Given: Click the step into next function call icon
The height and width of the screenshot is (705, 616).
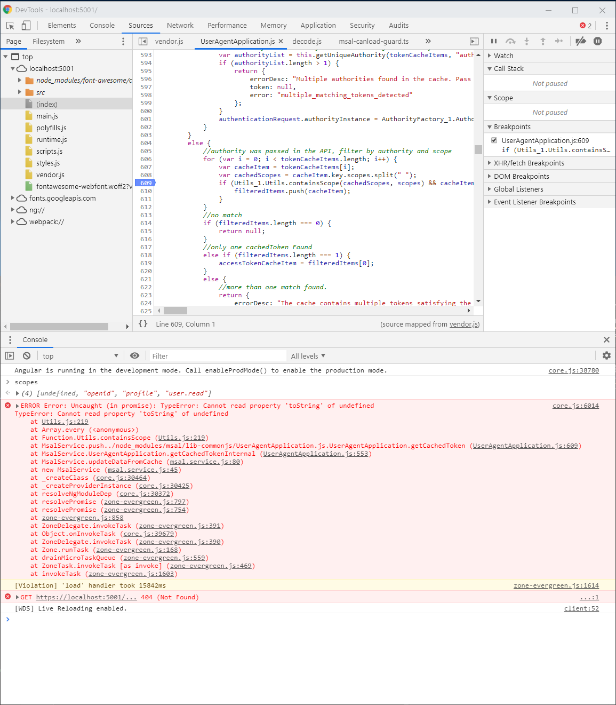Looking at the screenshot, I should (x=527, y=41).
